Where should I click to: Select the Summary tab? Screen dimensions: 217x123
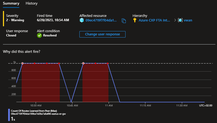(11, 3)
